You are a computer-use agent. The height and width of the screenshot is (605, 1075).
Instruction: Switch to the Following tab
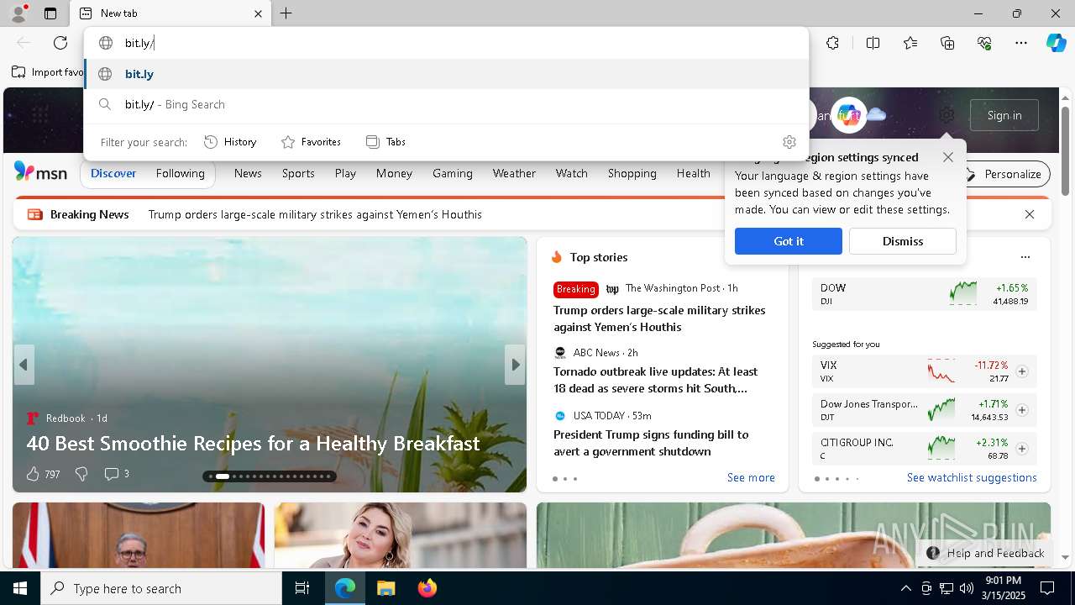180,173
